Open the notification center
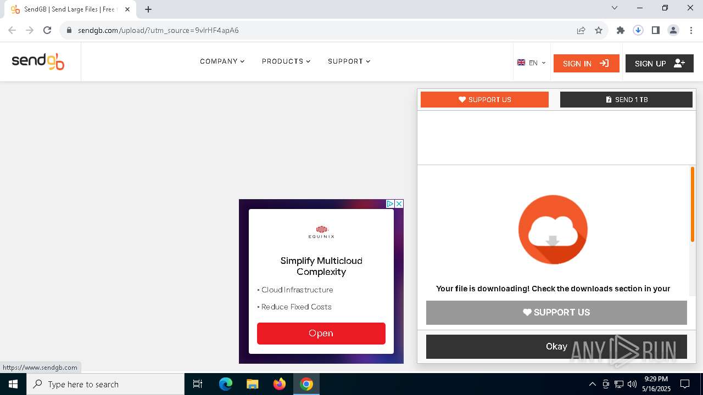This screenshot has height=395, width=703. (685, 384)
